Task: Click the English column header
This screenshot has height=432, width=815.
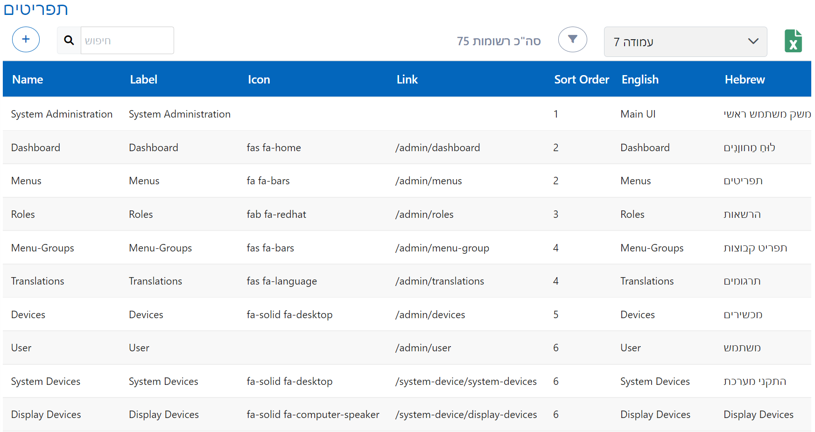Action: pos(639,80)
